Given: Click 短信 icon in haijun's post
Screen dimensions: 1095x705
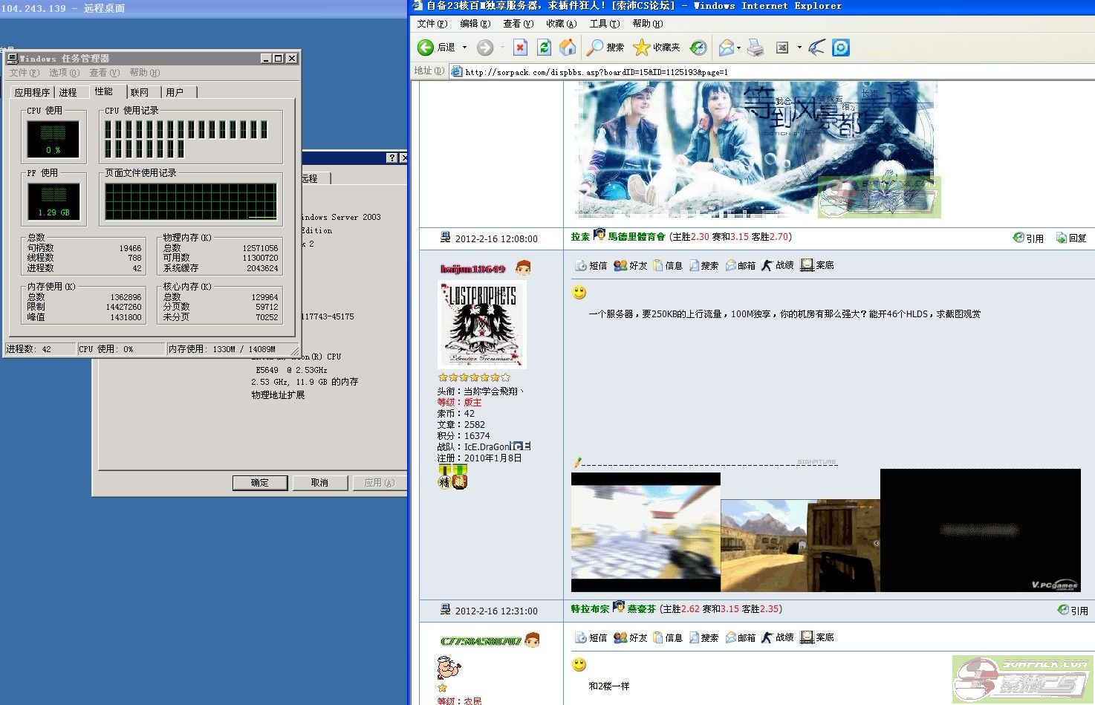Looking at the screenshot, I should 591,265.
